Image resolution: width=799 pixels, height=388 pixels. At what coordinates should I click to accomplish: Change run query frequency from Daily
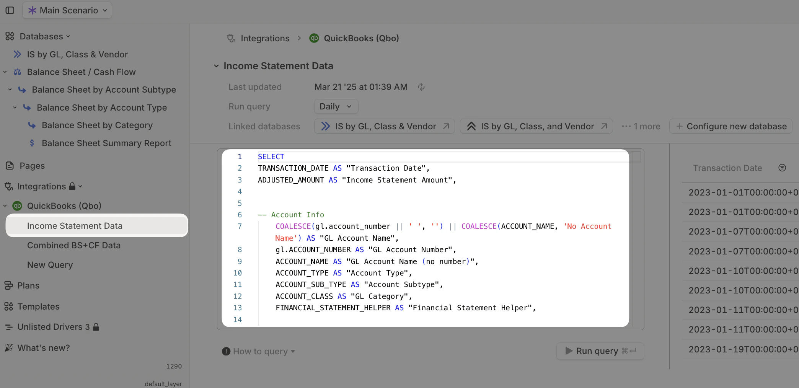(x=336, y=106)
